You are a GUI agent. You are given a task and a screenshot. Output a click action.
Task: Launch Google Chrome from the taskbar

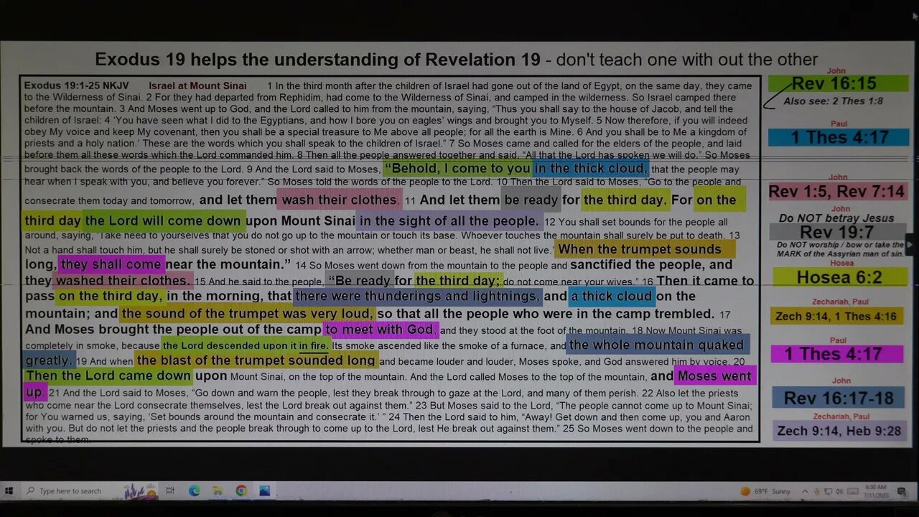coord(241,491)
